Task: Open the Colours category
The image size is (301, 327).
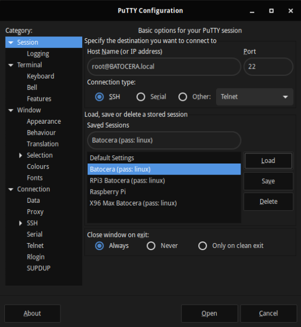Action: click(38, 166)
